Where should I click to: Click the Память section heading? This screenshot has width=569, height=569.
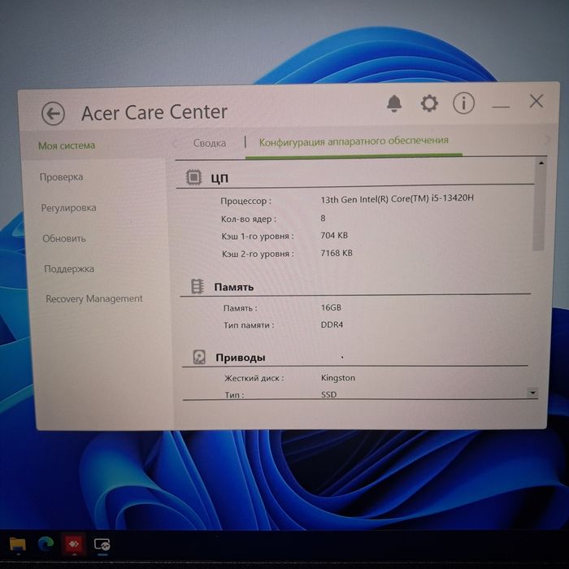click(234, 287)
